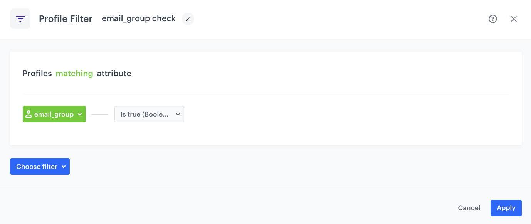Click the Profile Filter heading
The image size is (531, 224).
click(x=66, y=18)
